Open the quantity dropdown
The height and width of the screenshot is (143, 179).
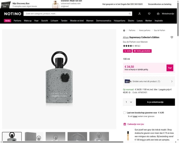[129, 102]
